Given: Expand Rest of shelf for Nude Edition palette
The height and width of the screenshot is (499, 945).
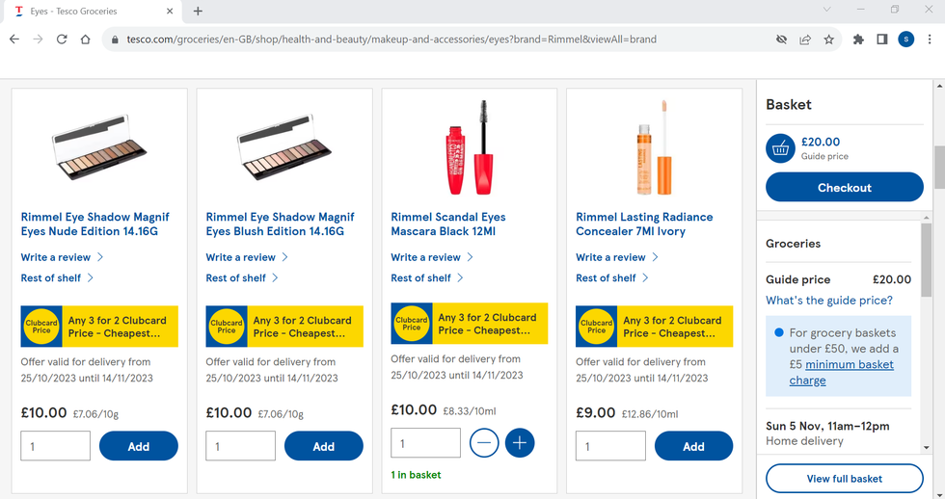Looking at the screenshot, I should pos(57,277).
